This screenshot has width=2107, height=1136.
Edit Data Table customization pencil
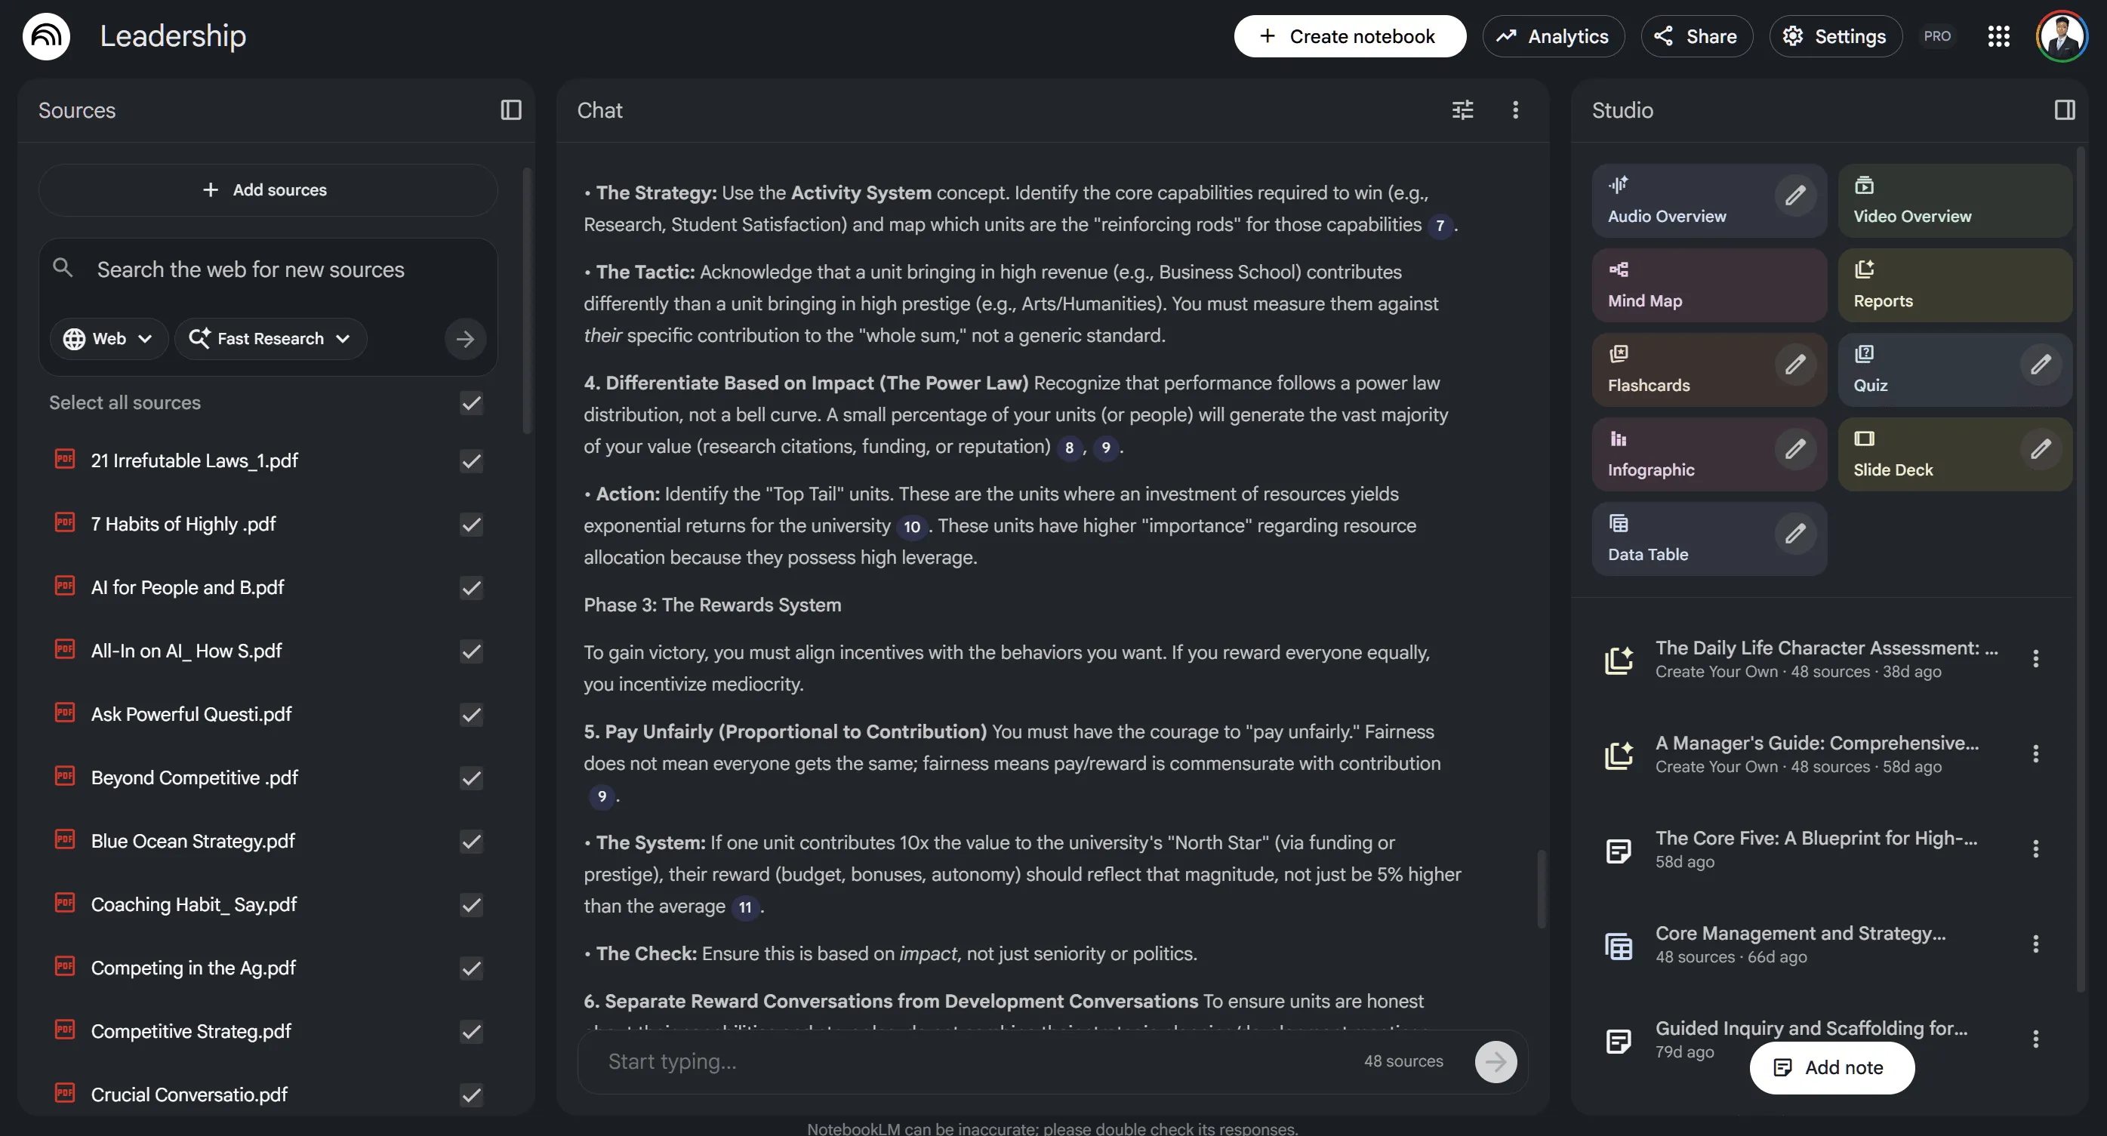[1795, 534]
